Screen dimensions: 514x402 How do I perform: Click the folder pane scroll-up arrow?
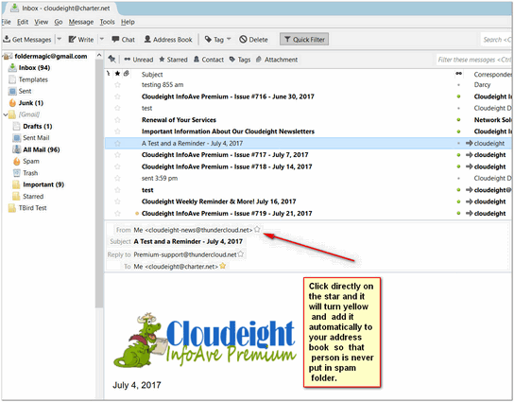(99, 56)
